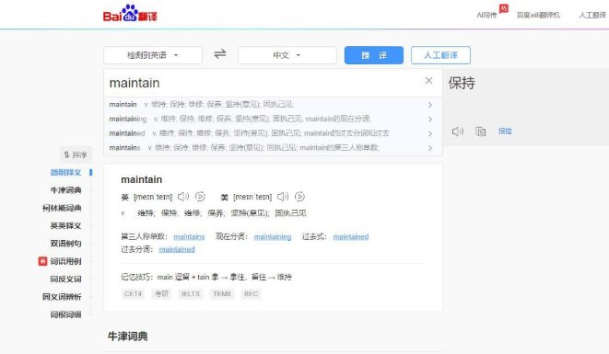
Task: Open British pronunciation practice circle icon
Action: pos(200,197)
